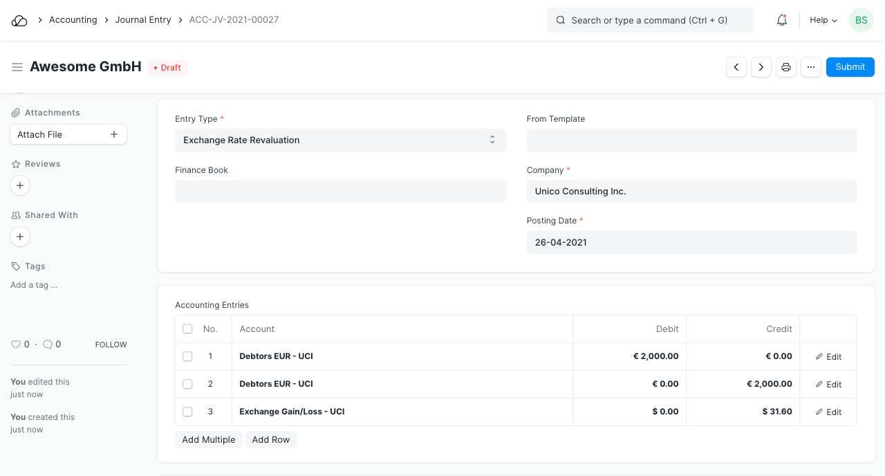Focus the search command bar
Image resolution: width=885 pixels, height=476 pixels.
pos(650,21)
